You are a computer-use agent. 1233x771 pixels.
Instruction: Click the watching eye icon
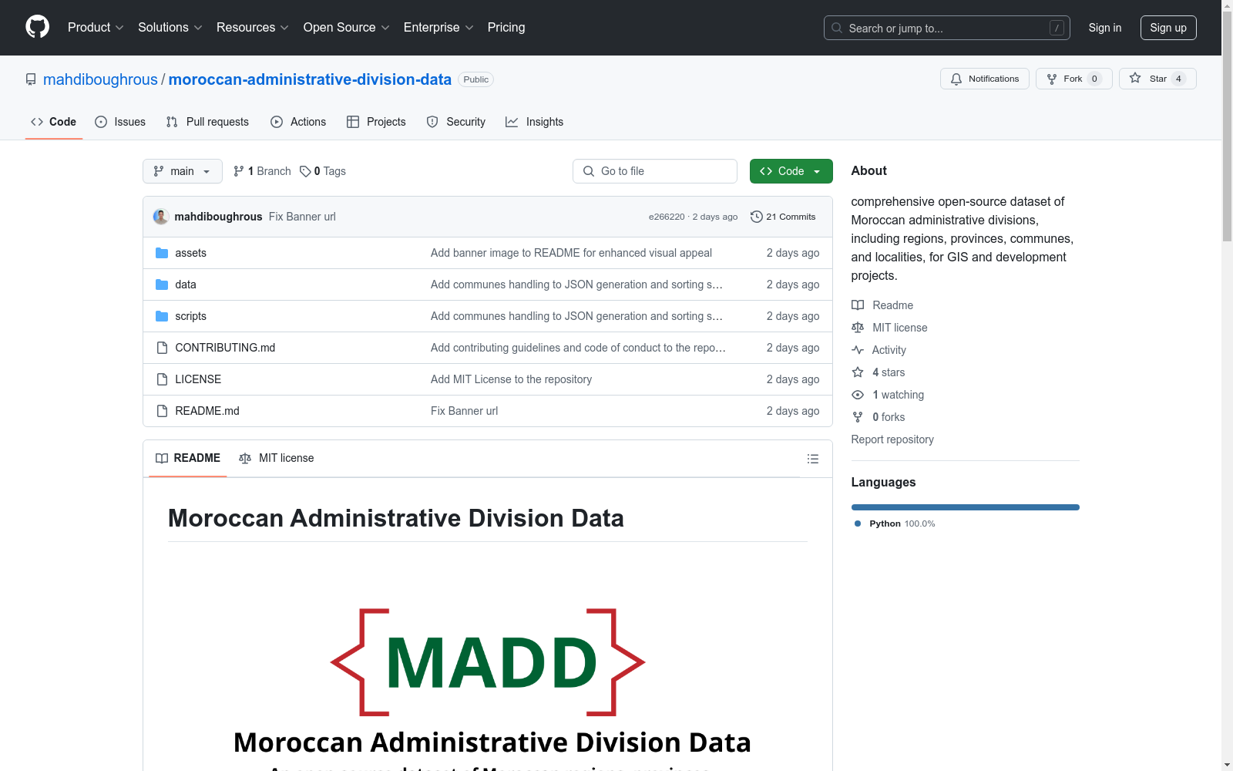pyautogui.click(x=858, y=395)
